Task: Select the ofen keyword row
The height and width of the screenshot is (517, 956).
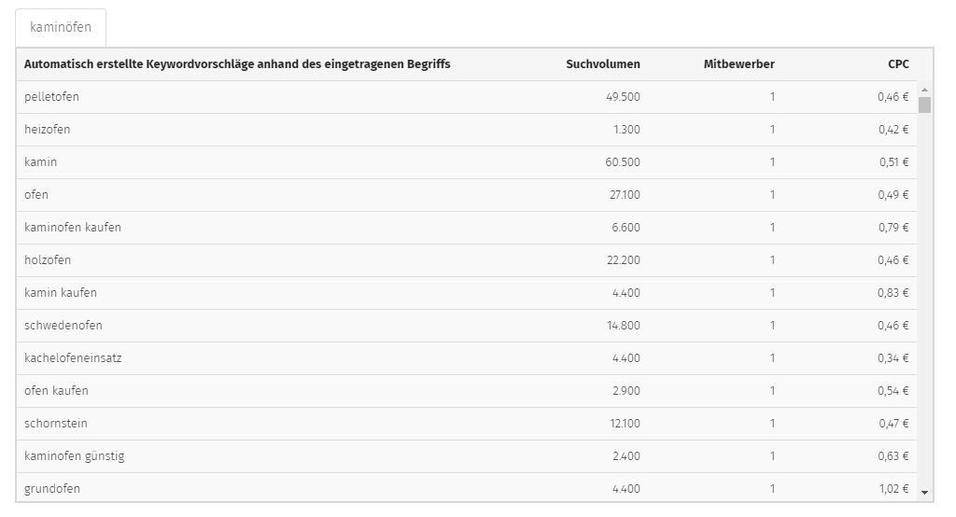Action: pyautogui.click(x=467, y=195)
